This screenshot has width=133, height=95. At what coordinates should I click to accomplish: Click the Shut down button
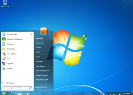tap(39, 88)
